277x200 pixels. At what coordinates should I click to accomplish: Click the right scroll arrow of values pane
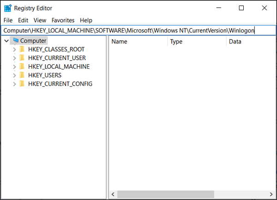tap(271, 194)
